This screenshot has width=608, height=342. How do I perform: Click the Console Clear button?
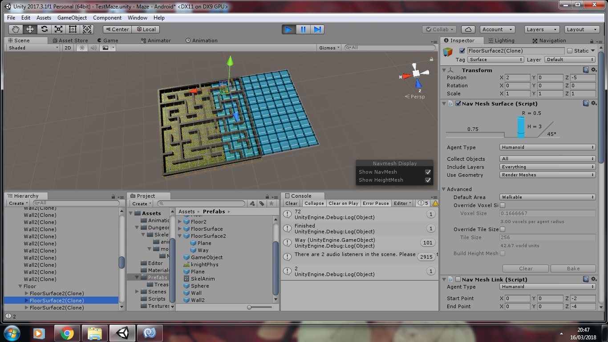pyautogui.click(x=292, y=203)
